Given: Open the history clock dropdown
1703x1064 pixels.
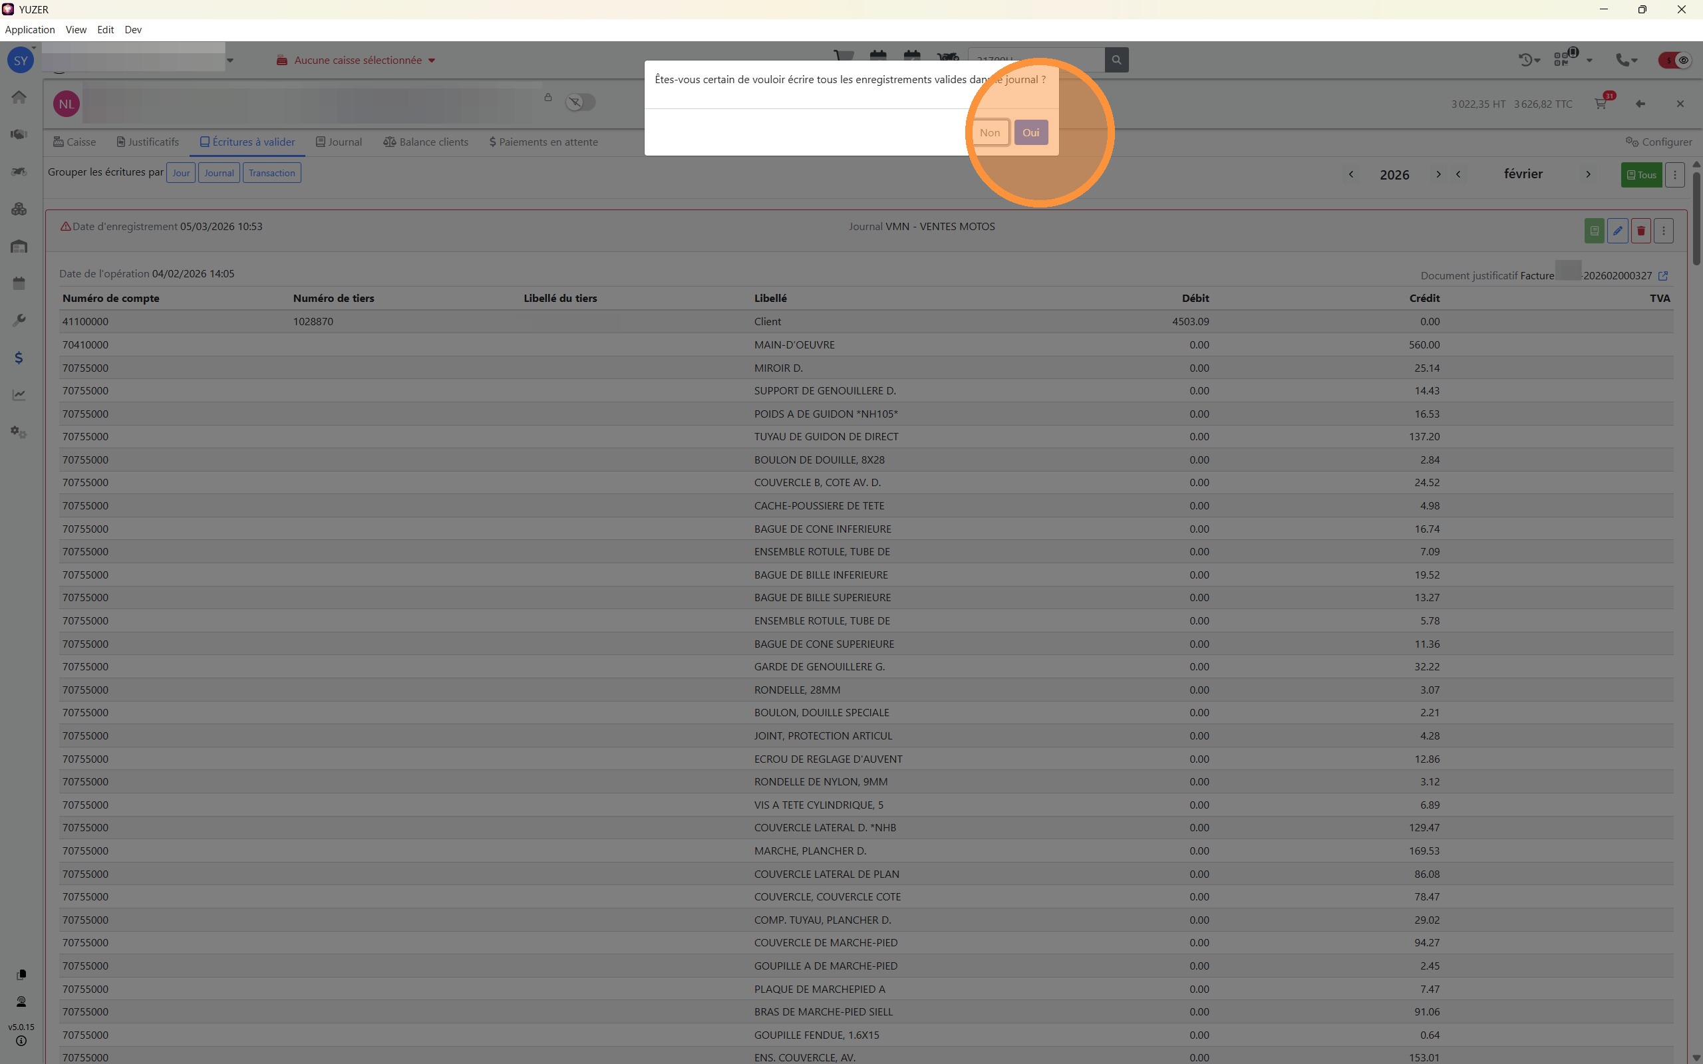Looking at the screenshot, I should tap(1529, 61).
